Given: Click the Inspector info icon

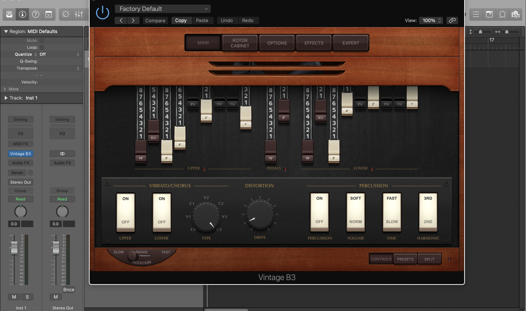Looking at the screenshot, I should (22, 14).
